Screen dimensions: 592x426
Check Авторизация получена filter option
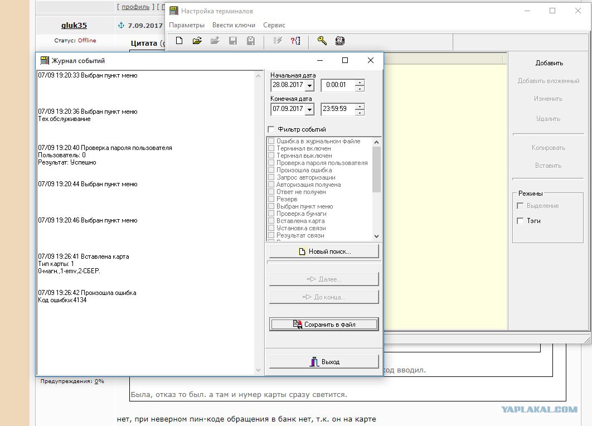(x=271, y=185)
